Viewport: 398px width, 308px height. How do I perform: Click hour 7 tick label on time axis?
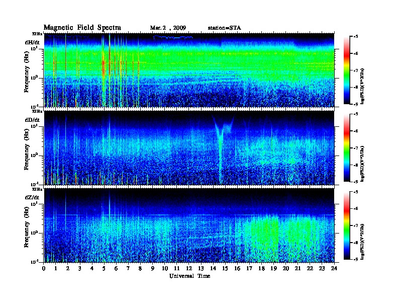point(128,268)
